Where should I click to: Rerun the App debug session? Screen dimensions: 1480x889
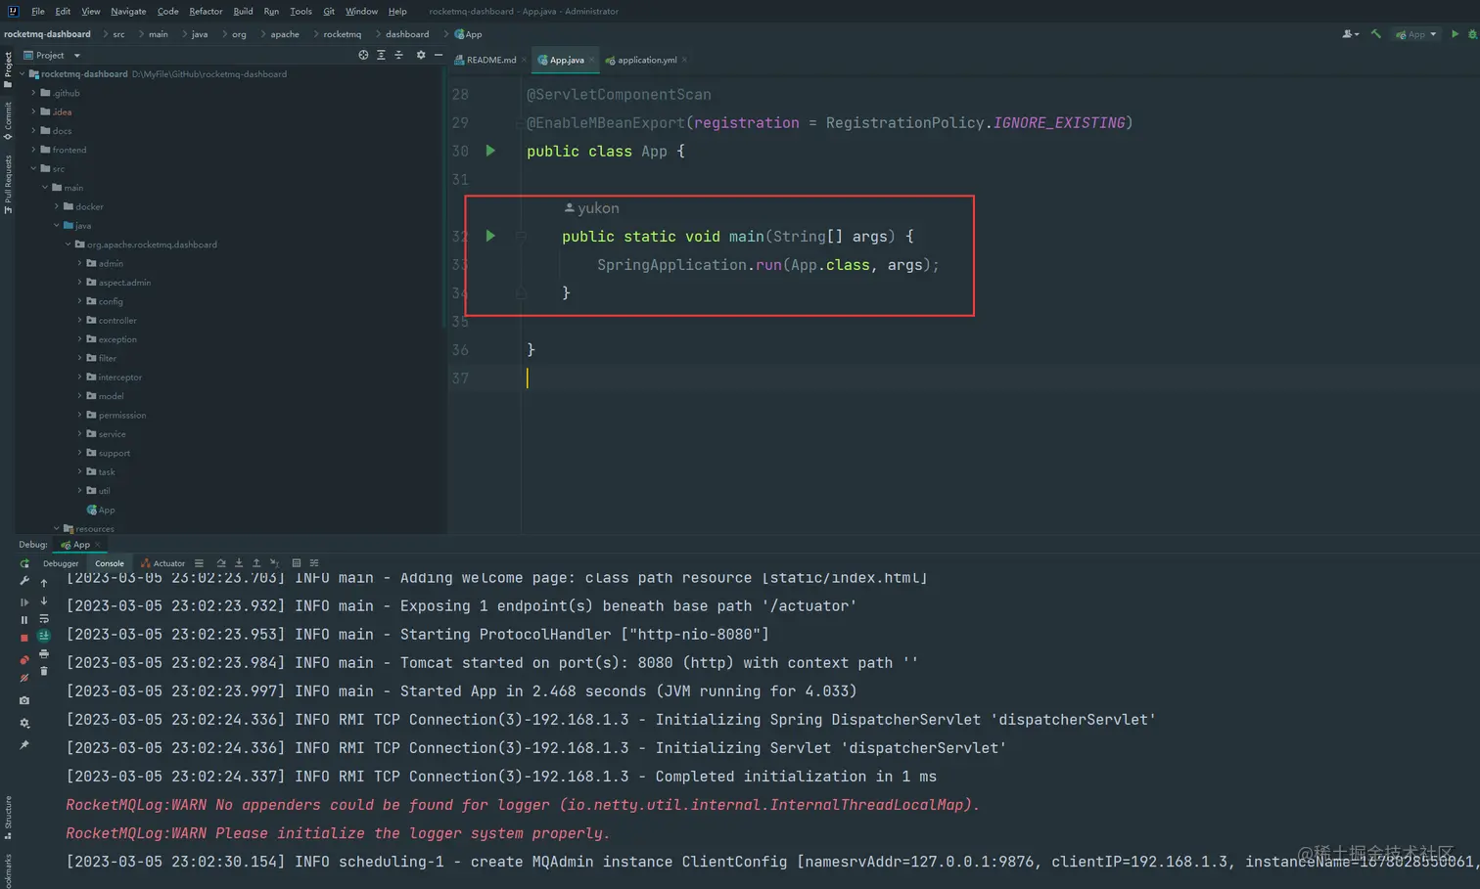click(x=24, y=563)
